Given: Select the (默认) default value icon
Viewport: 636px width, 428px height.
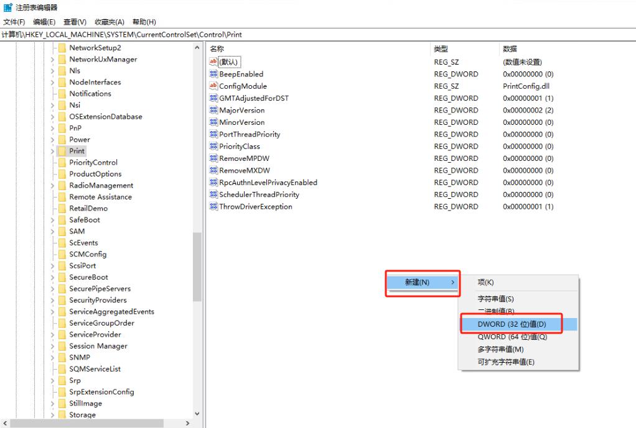Looking at the screenshot, I should (214, 61).
